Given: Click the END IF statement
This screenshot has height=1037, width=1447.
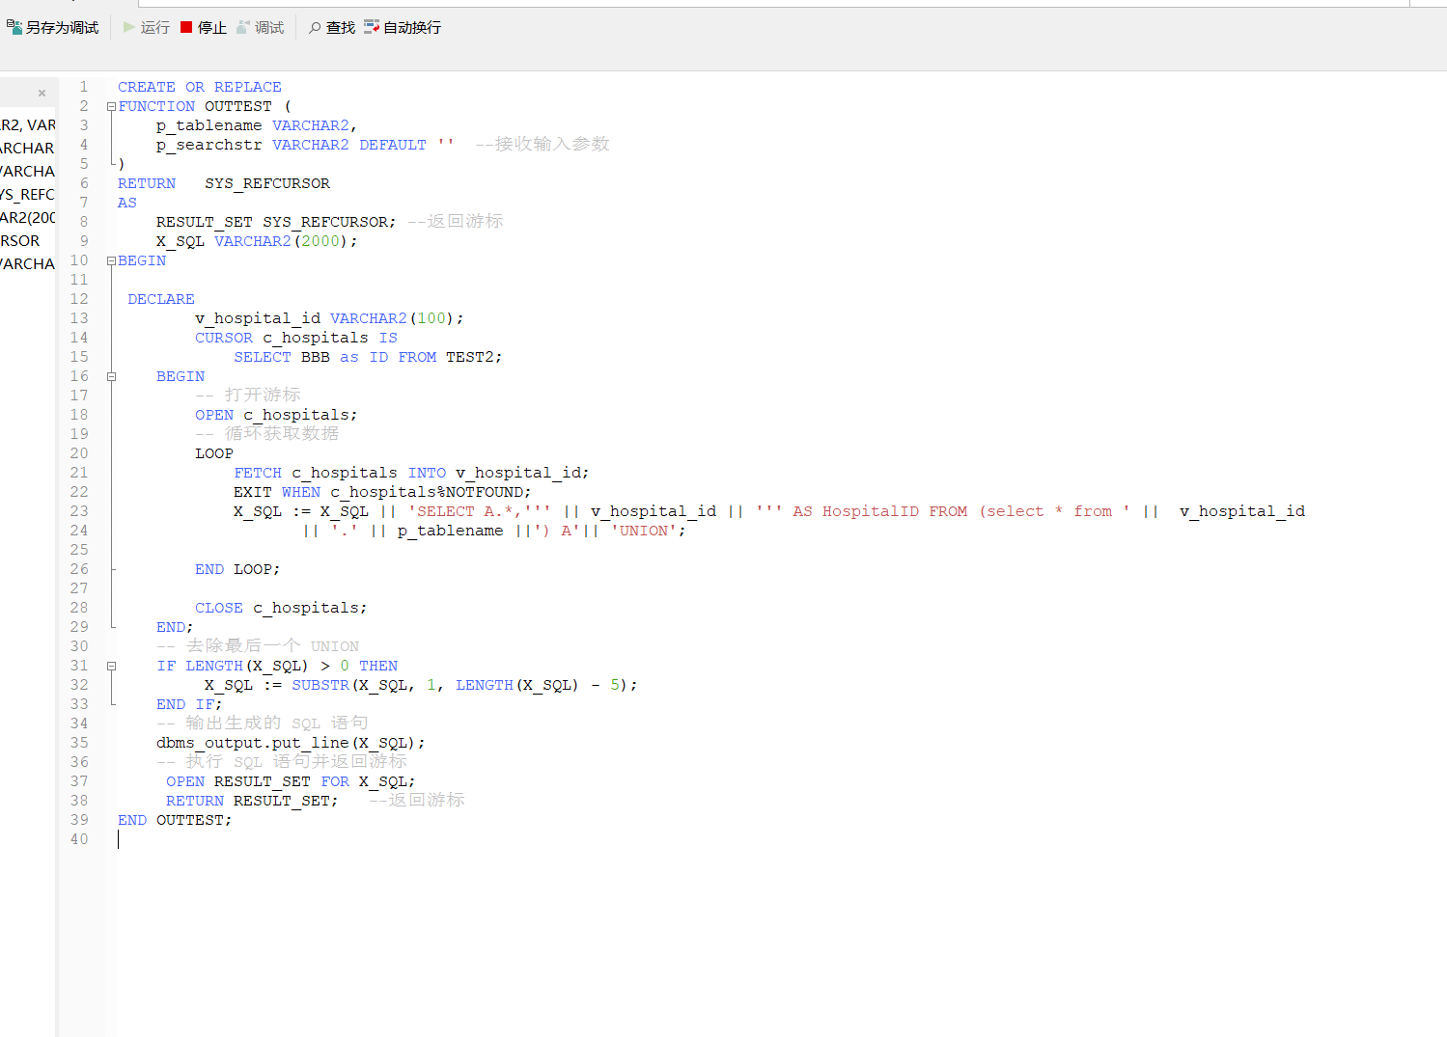Looking at the screenshot, I should tap(189, 704).
